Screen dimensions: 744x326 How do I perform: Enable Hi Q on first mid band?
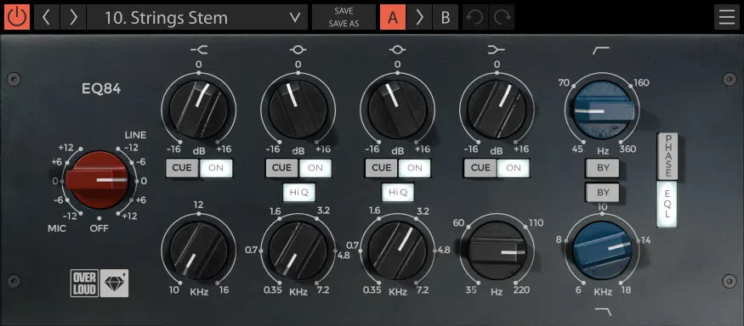(298, 192)
